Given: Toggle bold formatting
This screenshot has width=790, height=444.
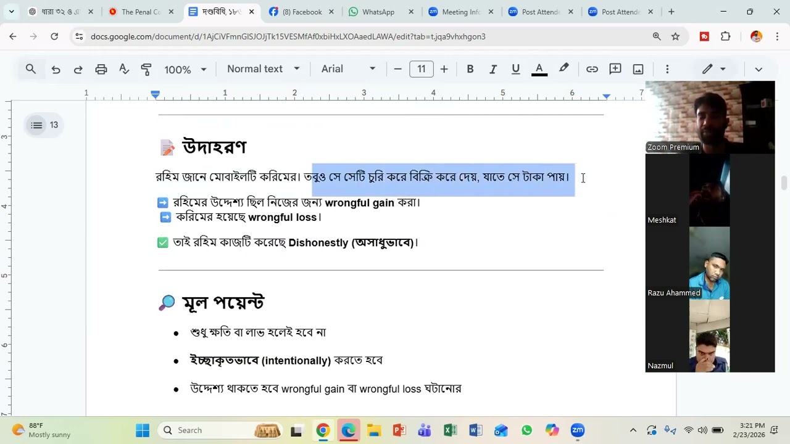Looking at the screenshot, I should click(x=470, y=69).
